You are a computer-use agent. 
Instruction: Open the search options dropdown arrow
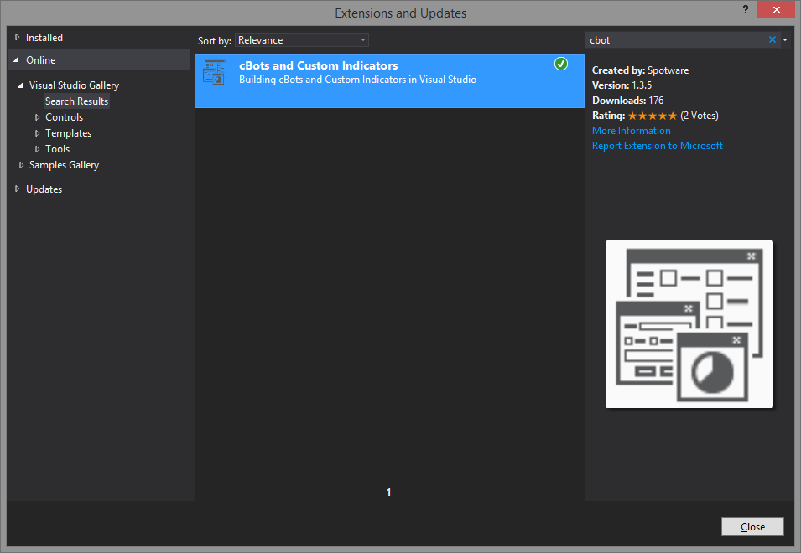785,39
